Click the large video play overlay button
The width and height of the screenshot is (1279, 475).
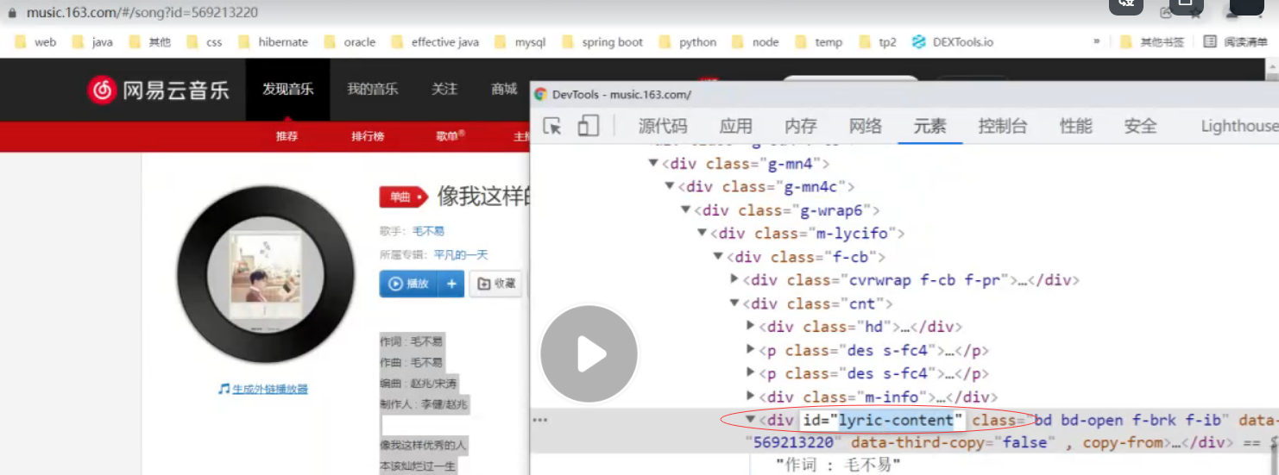click(589, 353)
